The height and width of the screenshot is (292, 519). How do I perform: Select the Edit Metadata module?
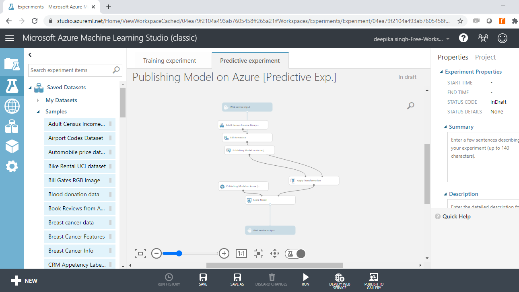coord(247,138)
